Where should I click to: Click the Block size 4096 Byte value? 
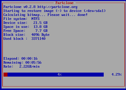click(x=40, y=35)
